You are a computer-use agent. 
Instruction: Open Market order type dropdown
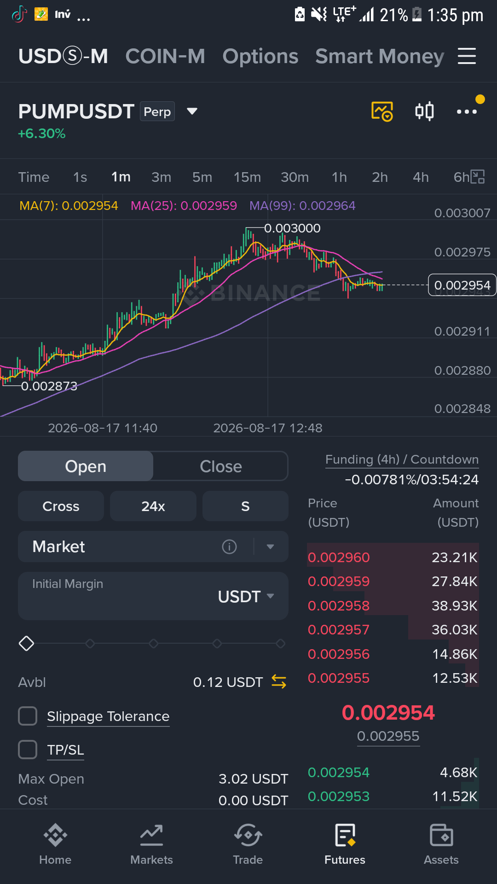(270, 547)
